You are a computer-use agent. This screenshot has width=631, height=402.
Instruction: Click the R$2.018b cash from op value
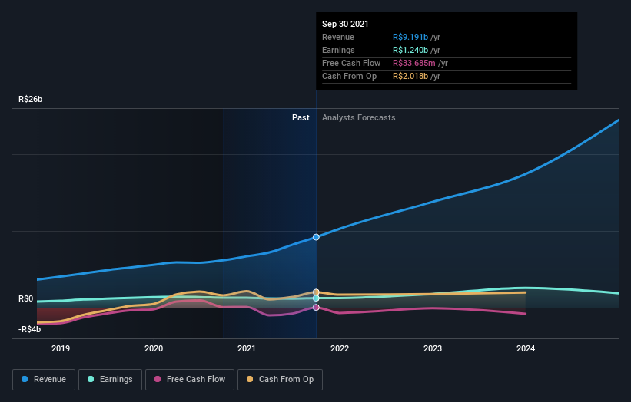click(x=410, y=76)
